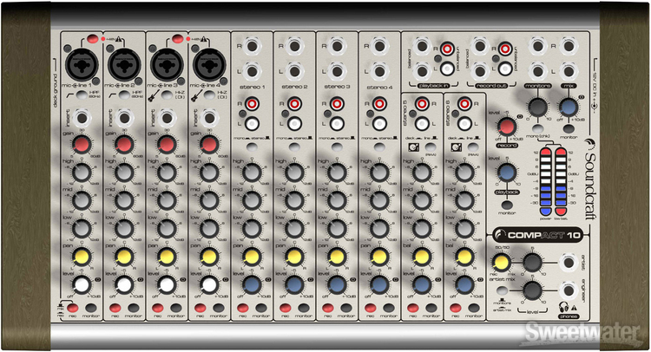Image resolution: width=651 pixels, height=352 pixels.
Task: Click the red gain knob on channel 1
Action: coord(82,145)
